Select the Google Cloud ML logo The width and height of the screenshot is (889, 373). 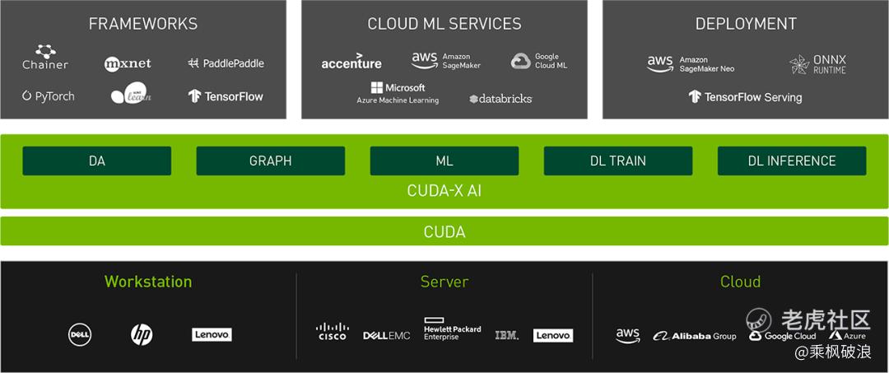click(x=538, y=61)
